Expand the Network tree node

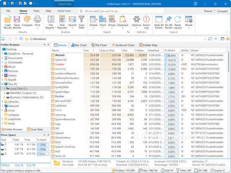[3, 106]
